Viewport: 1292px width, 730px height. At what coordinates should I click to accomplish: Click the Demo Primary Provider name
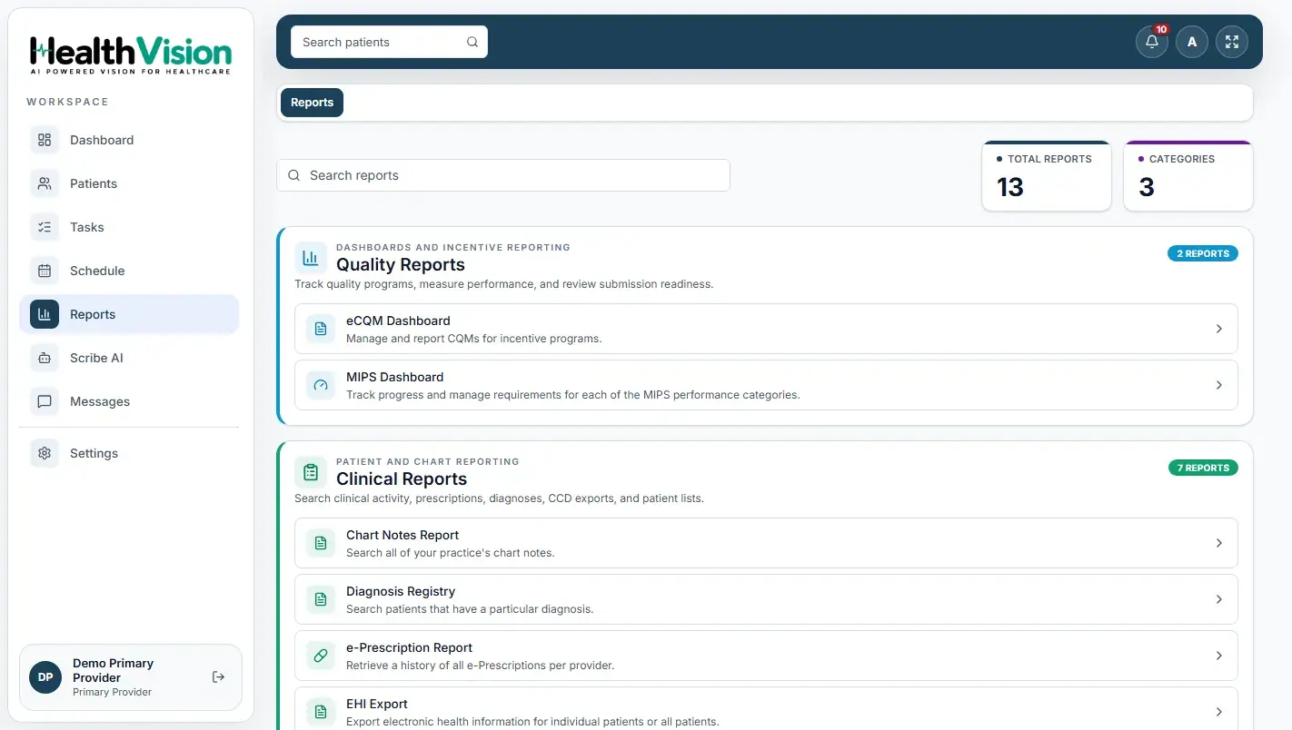tap(114, 670)
